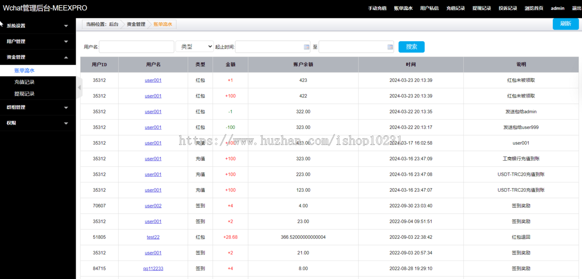Go to 浏览首页 in top bar
The height and width of the screenshot is (279, 582).
[x=534, y=8]
